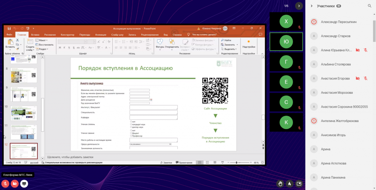Switch to Reading view icon
Screen dimensions: 376x190
pyautogui.click(x=215, y=163)
